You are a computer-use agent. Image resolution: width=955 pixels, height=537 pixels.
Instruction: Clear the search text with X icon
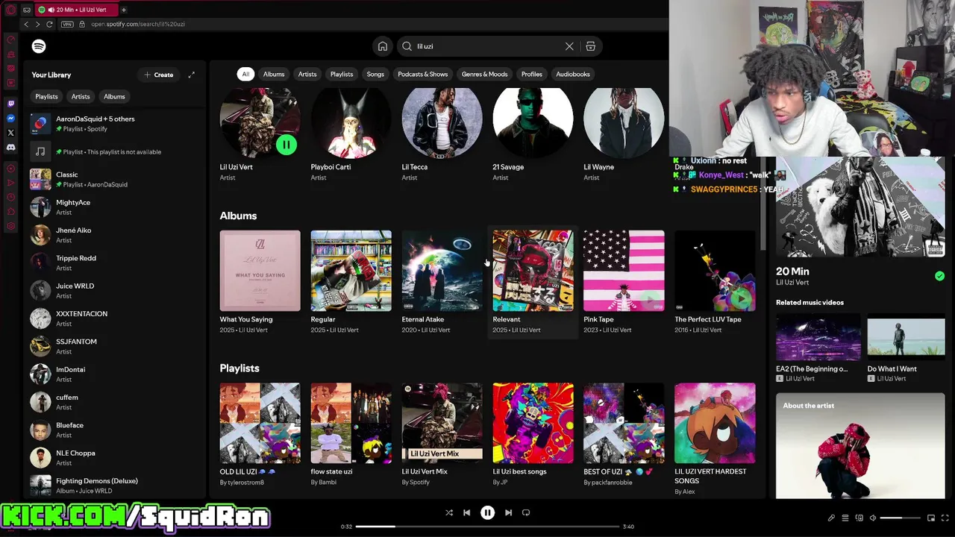(569, 46)
